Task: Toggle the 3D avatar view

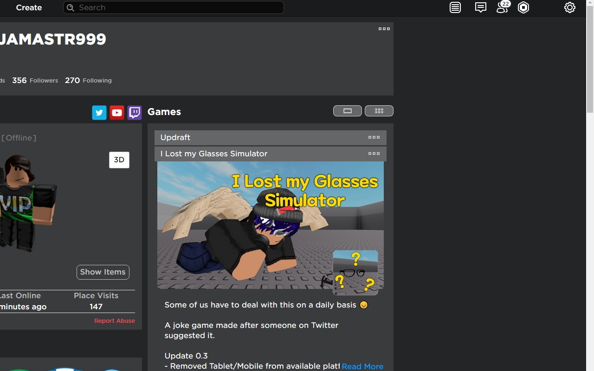Action: [x=119, y=160]
